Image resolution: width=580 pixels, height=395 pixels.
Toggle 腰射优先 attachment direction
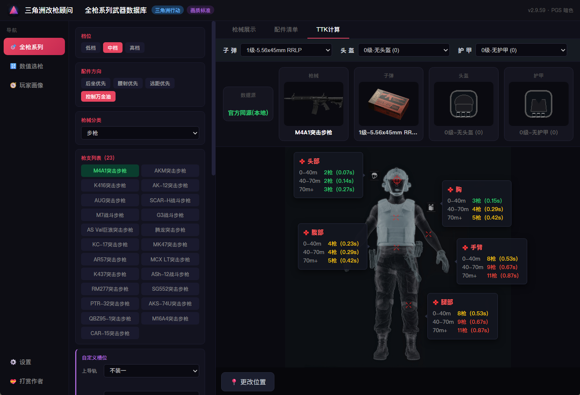(x=128, y=83)
